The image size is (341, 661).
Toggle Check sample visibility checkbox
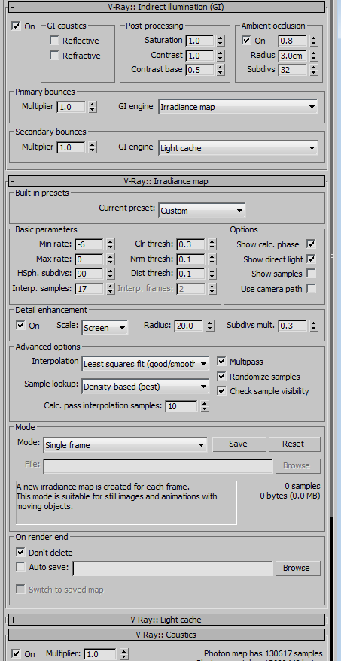pyautogui.click(x=221, y=391)
